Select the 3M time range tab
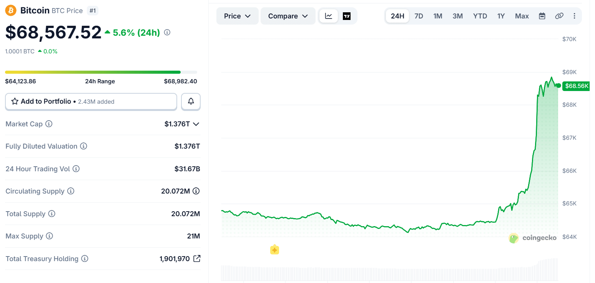 457,16
